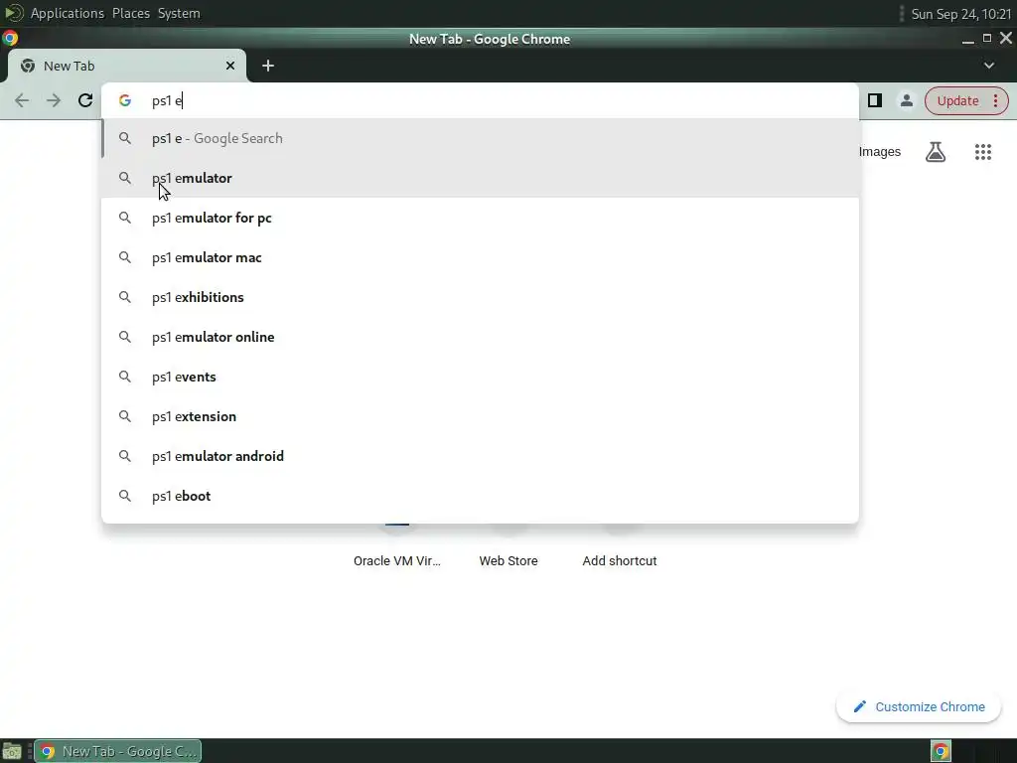The image size is (1017, 763).
Task: Click the browser back arrow
Action: [22, 100]
